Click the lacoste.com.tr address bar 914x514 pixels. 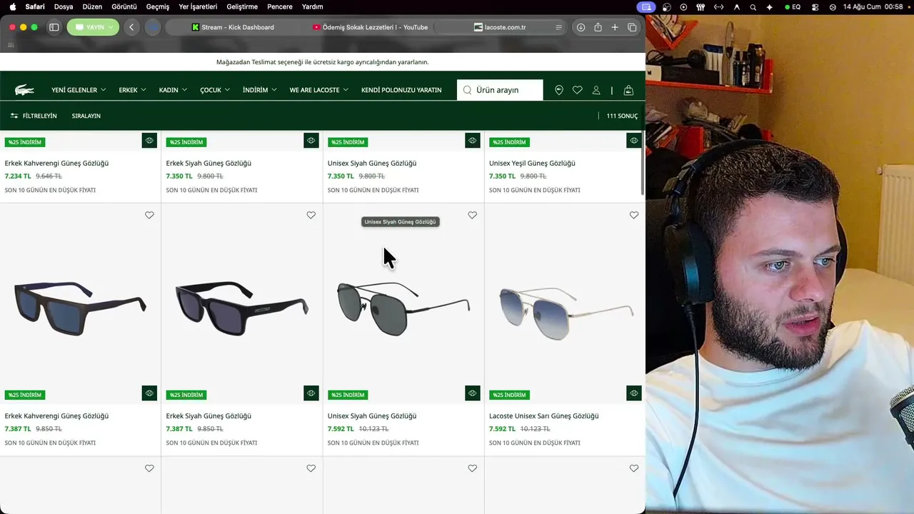(501, 27)
